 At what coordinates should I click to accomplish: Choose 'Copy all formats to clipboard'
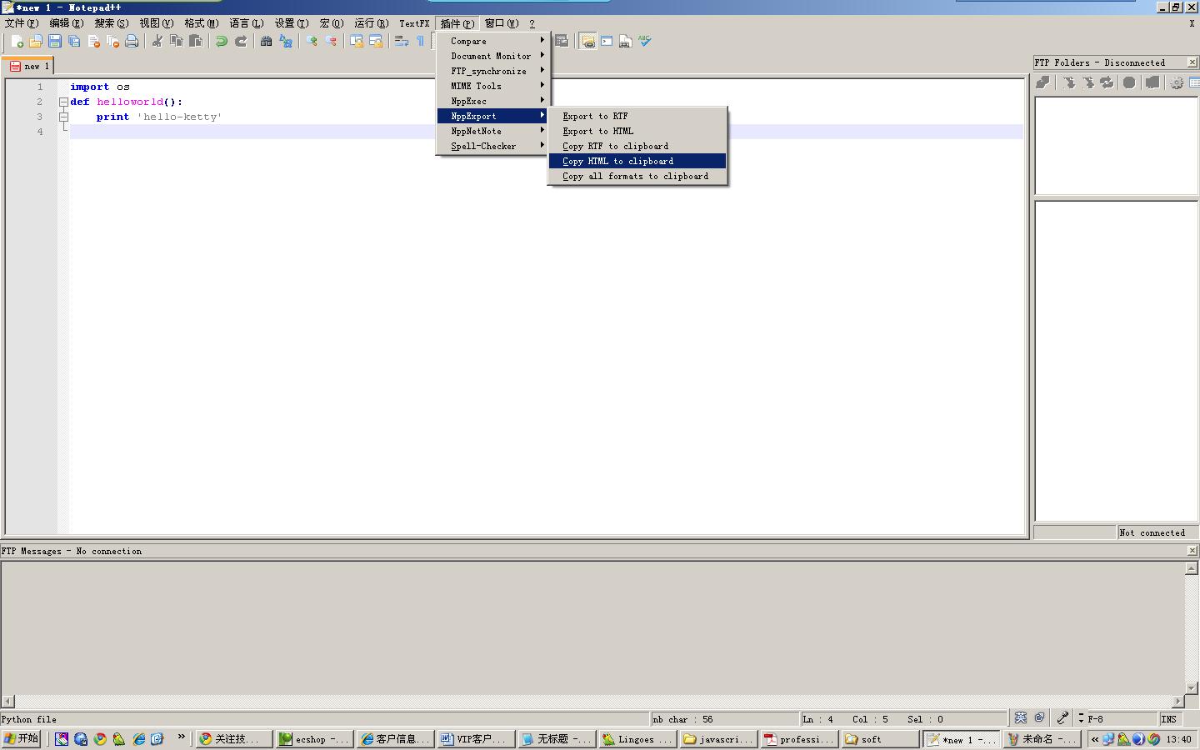point(637,176)
